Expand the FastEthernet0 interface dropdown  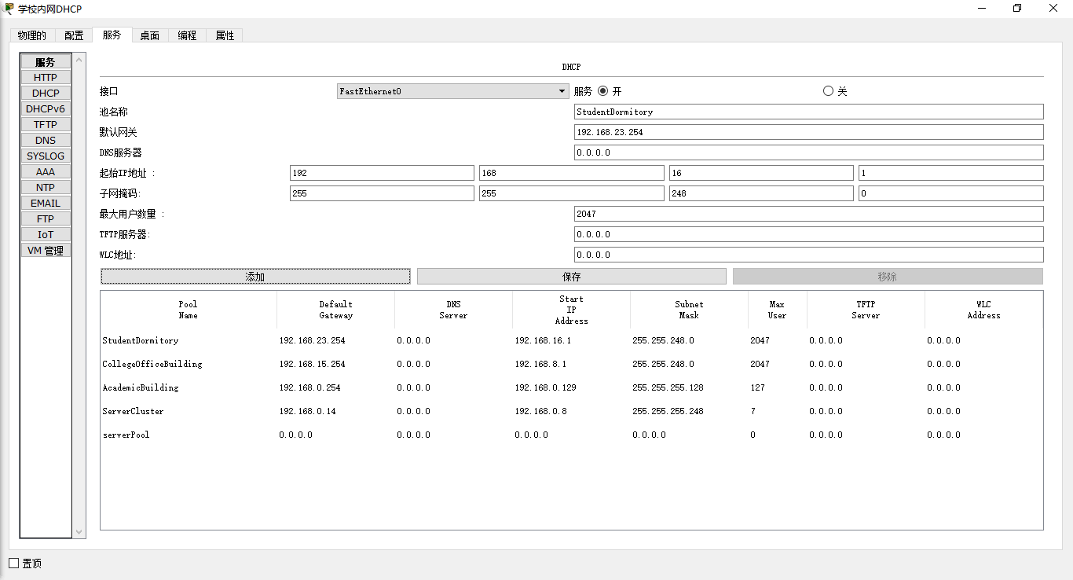tap(452, 91)
